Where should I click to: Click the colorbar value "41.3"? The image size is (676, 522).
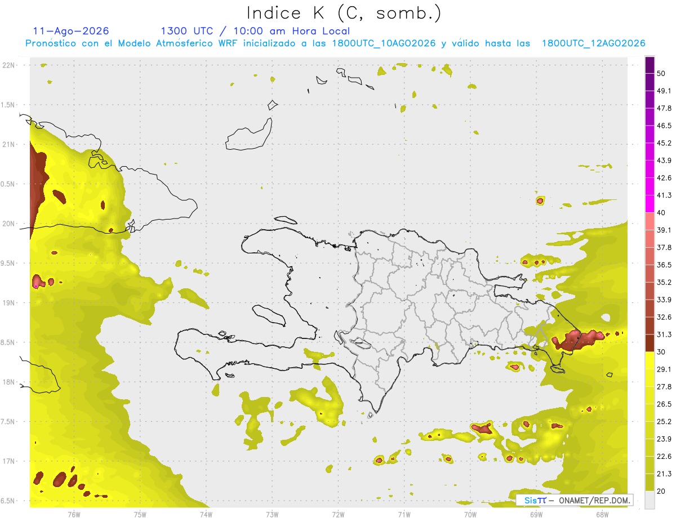[665, 195]
